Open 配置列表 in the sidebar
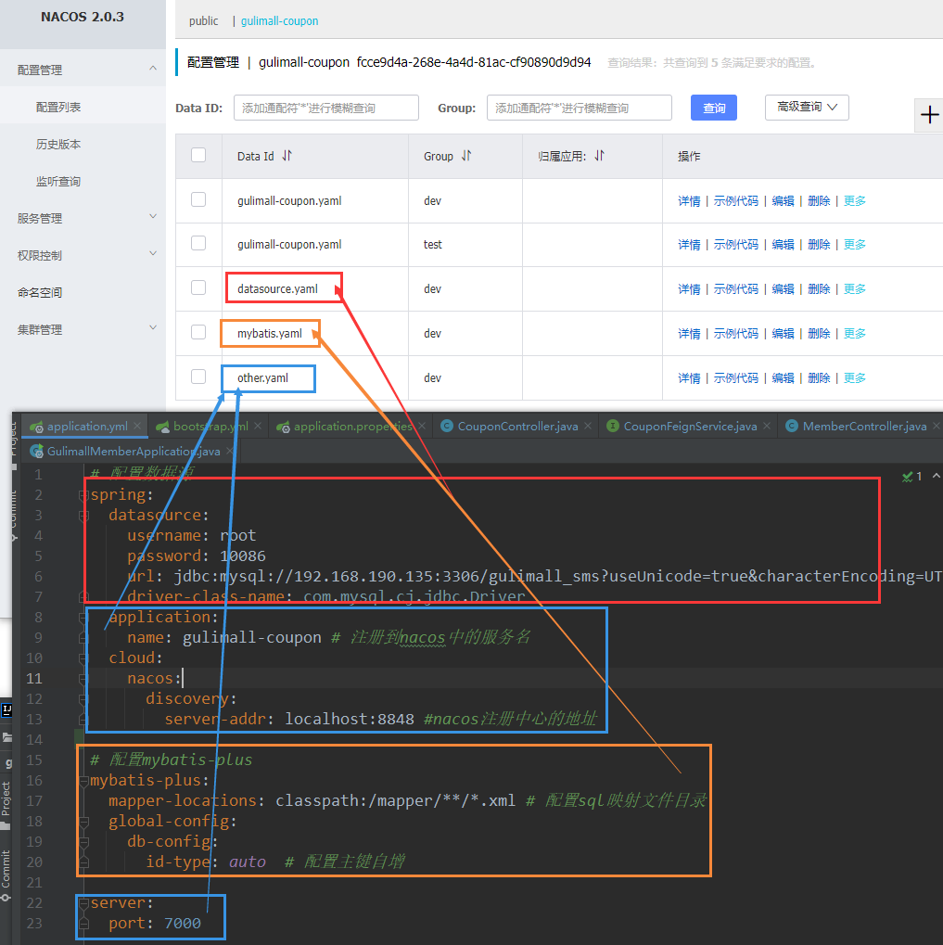 pyautogui.click(x=57, y=108)
